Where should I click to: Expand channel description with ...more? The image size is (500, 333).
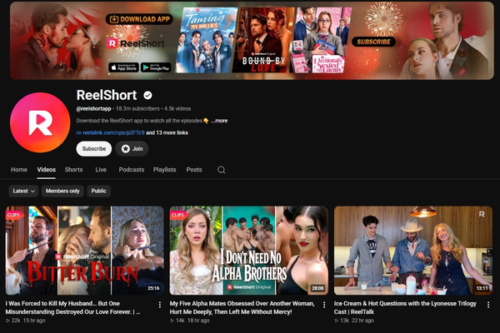coord(219,121)
